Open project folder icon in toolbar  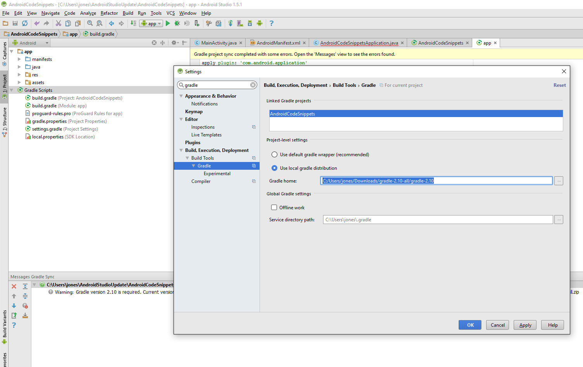pos(5,23)
